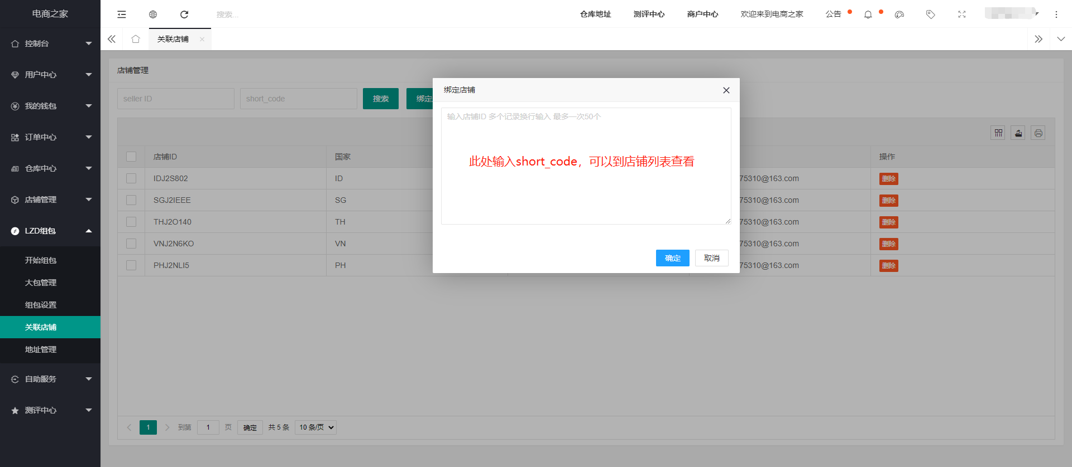Viewport: 1072px width, 467px height.
Task: Expand the 店铺管理 menu arrow
Action: [x=89, y=200]
